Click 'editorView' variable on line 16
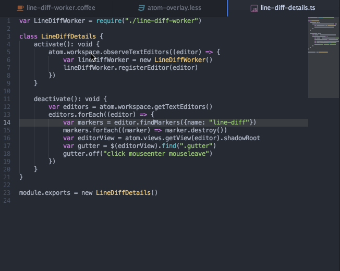Screen dimensions: 340x271 tap(96, 138)
